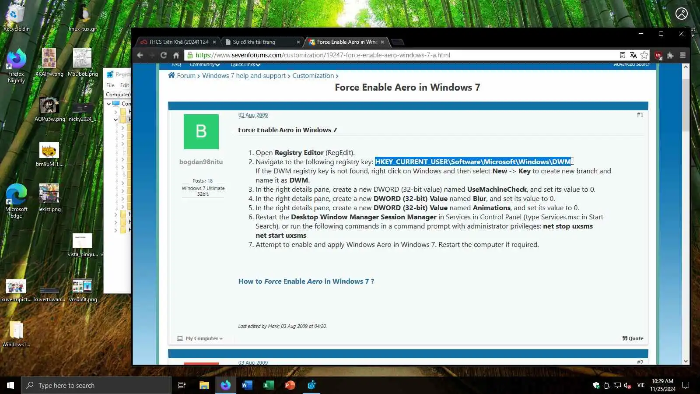Open post #2 permalink
The width and height of the screenshot is (700, 394).
click(x=640, y=362)
